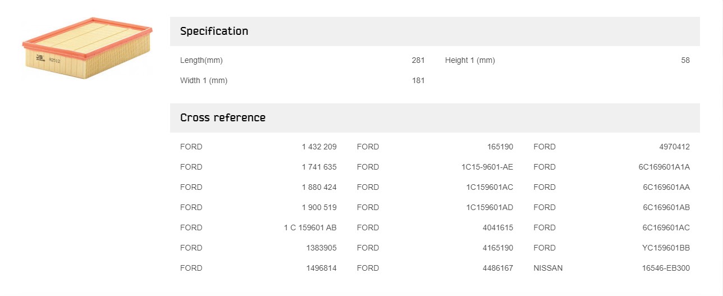This screenshot has height=296, width=723.
Task: Click NISSAN reference 16546-EB300
Action: click(x=666, y=268)
